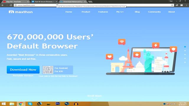
Task: Select the third slide dot indicator
Action: [x=185, y=54]
